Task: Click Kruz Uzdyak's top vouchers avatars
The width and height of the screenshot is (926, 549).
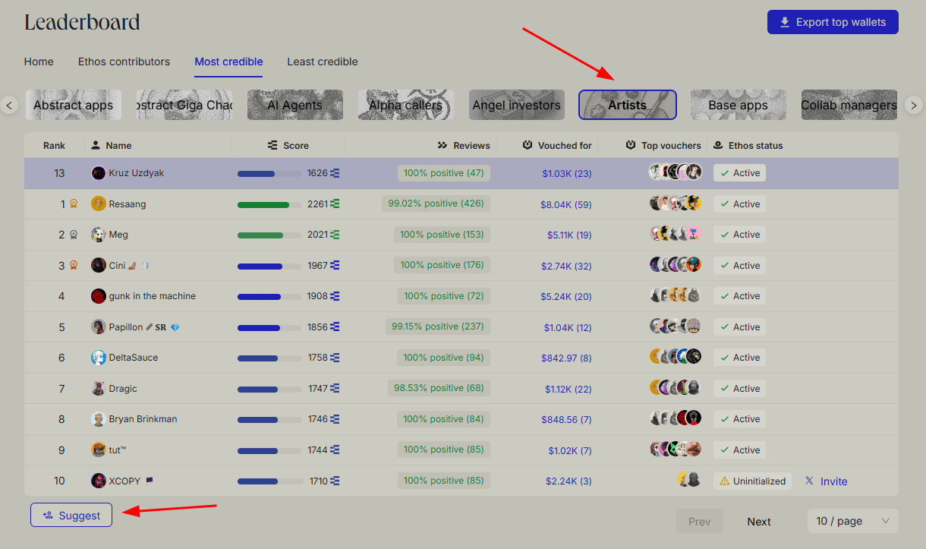Action: (675, 172)
